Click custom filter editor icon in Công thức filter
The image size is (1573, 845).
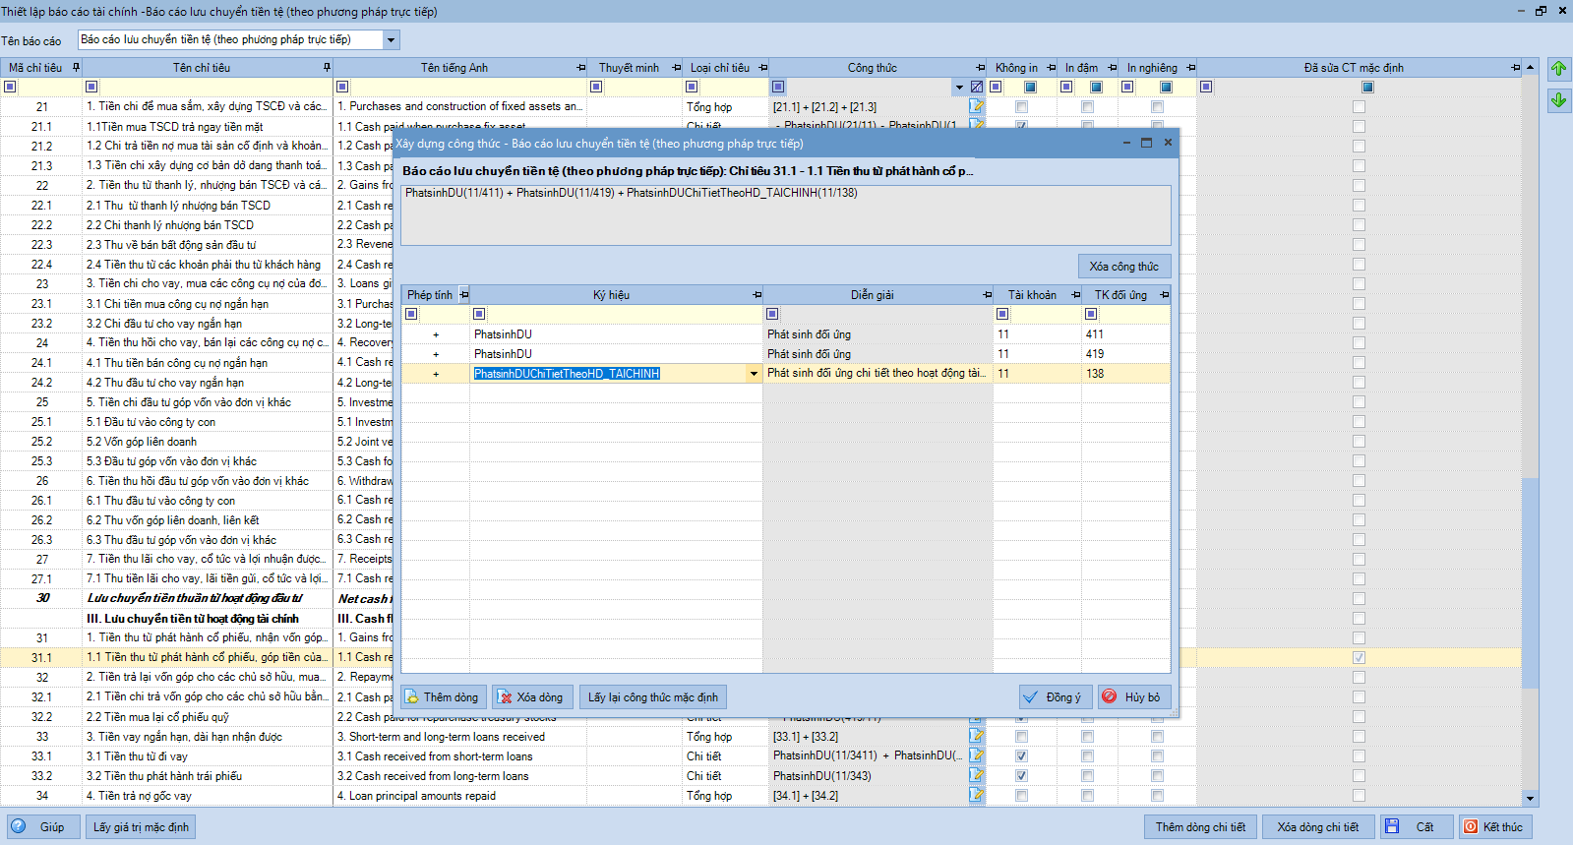tap(976, 87)
